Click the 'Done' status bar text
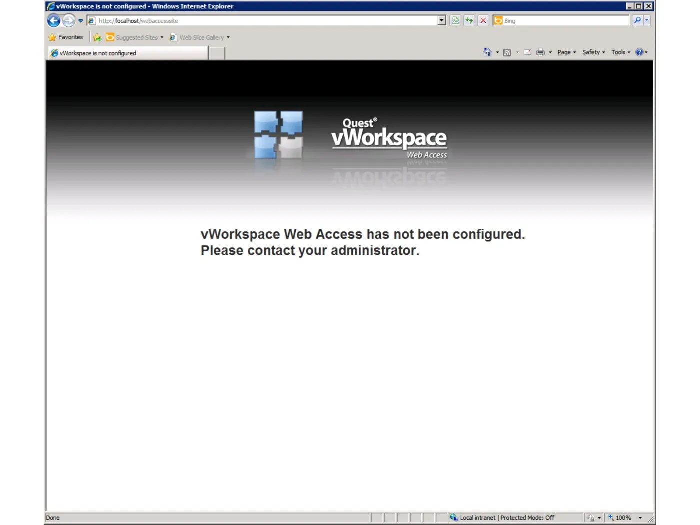Screen dimensions: 700x525 53,518
